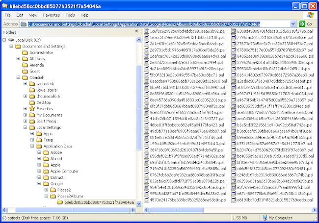The width and height of the screenshot is (319, 223).
Task: Expand the Adobe folder node
Action: pos(39,152)
